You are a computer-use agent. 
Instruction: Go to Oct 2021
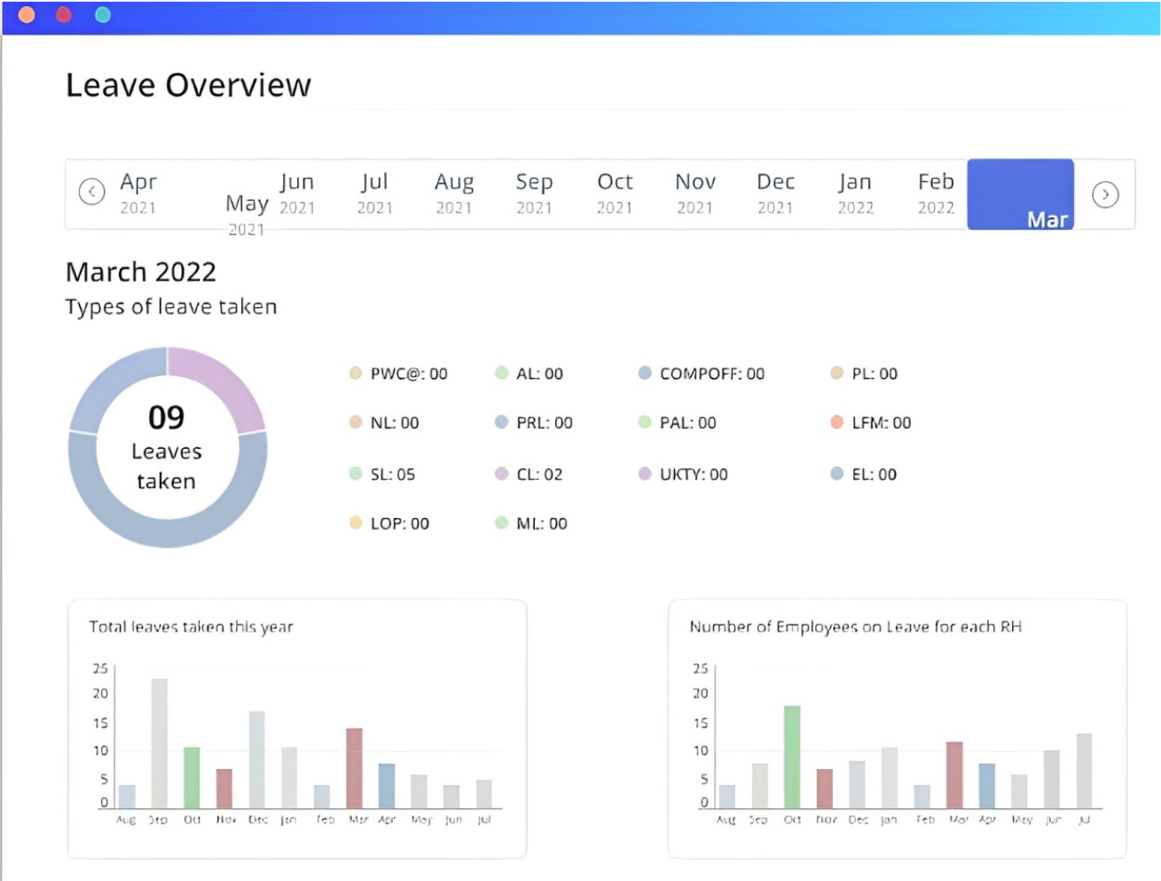tap(615, 193)
